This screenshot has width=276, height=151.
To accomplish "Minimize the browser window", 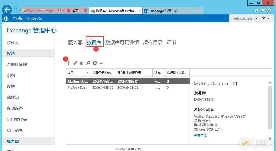I will pyautogui.click(x=251, y=3).
